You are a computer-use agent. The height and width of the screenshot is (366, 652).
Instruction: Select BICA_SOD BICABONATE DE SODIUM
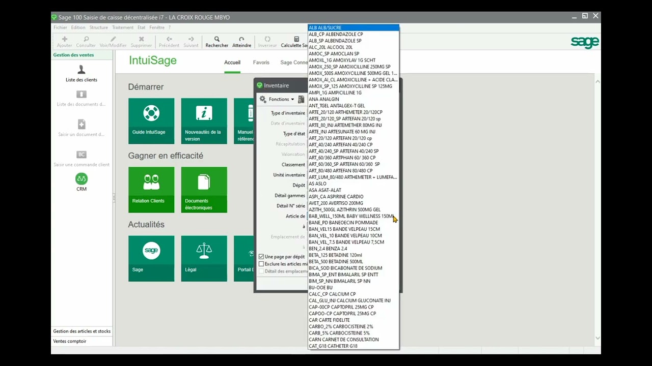[x=354, y=268]
